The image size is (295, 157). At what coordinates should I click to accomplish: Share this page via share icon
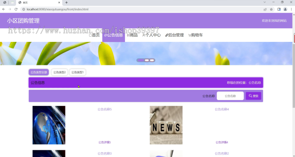tap(265, 9)
